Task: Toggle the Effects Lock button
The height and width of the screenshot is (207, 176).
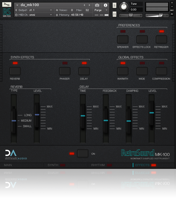Action: pyautogui.click(x=142, y=39)
